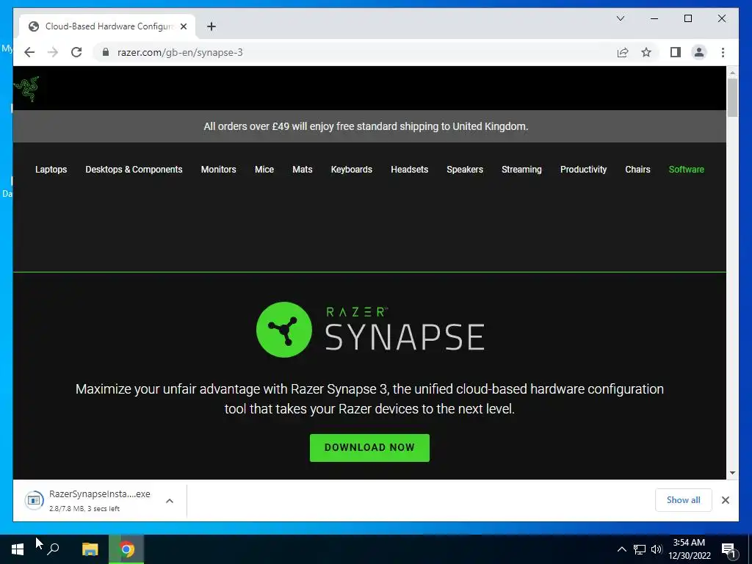Open the Mice menu

tap(264, 170)
